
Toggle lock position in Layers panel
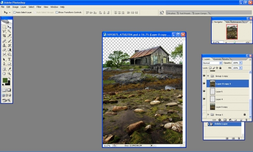(x=217, y=68)
